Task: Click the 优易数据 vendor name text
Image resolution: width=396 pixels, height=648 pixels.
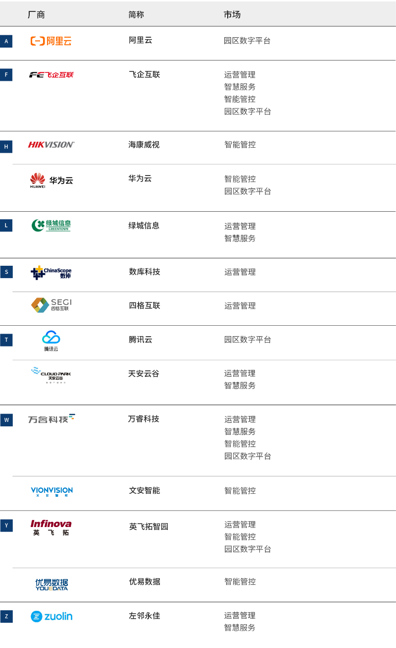Action: (145, 582)
